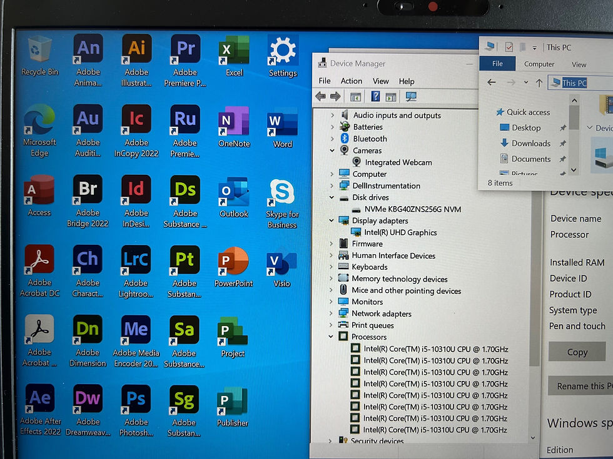This screenshot has height=459, width=613.
Task: Expand the Network adapters node
Action: [331, 313]
